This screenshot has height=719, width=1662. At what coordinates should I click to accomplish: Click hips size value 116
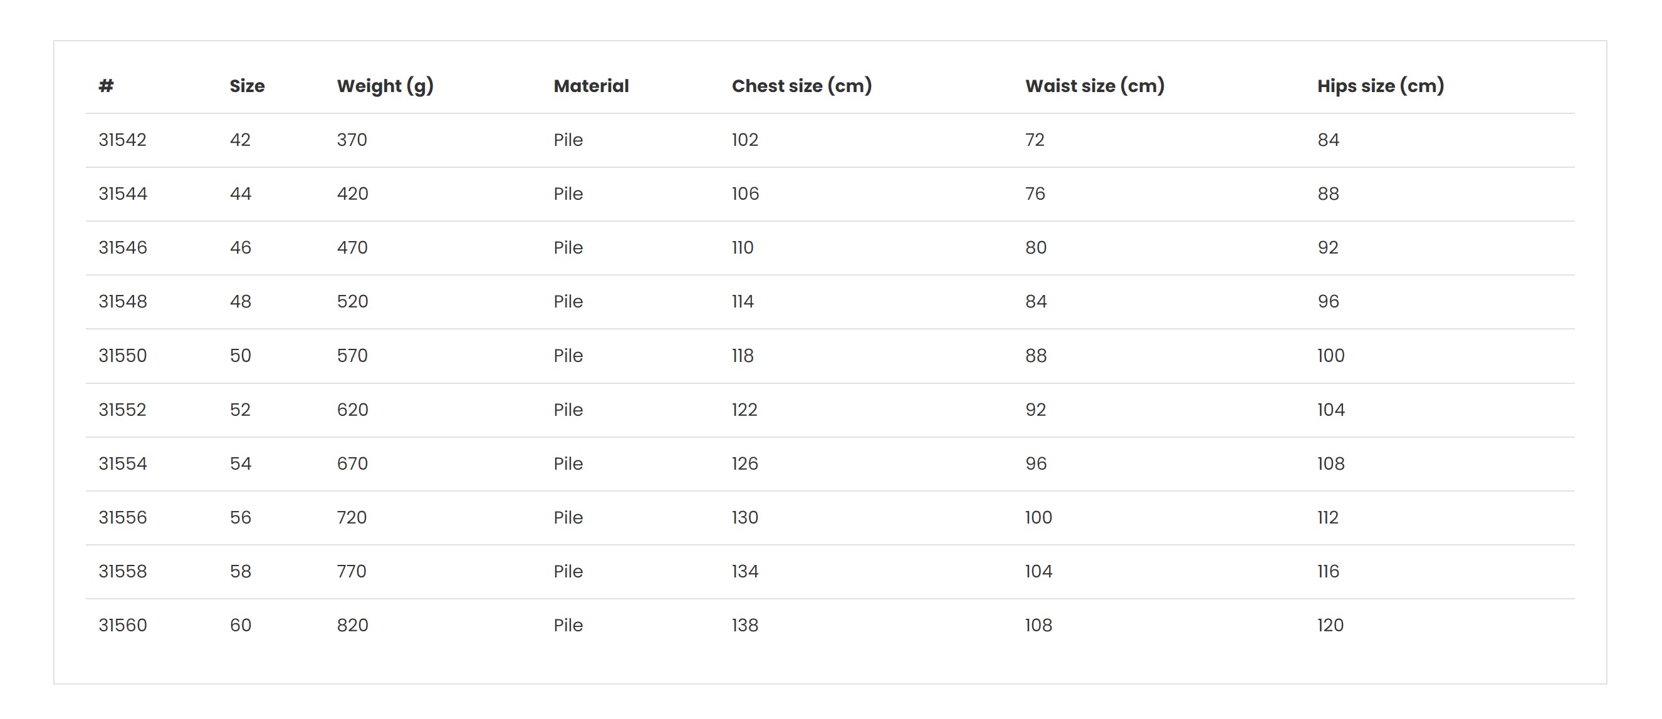1329,571
